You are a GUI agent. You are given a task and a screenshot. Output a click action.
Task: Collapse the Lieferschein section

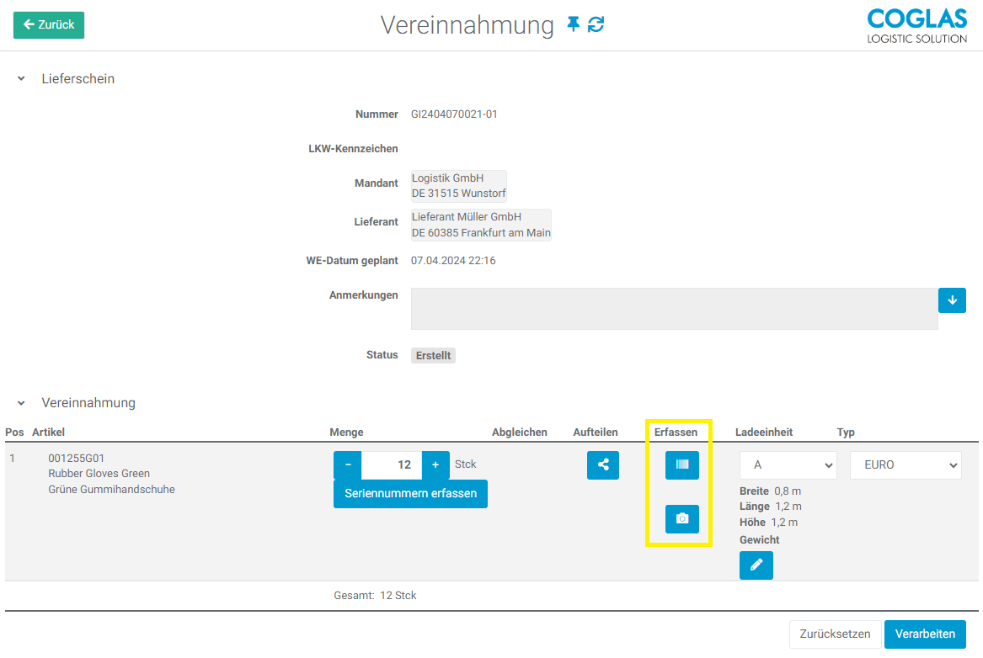(20, 78)
